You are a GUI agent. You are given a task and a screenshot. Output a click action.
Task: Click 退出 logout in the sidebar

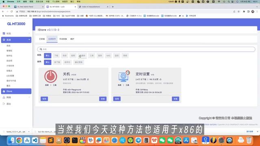tap(9, 104)
